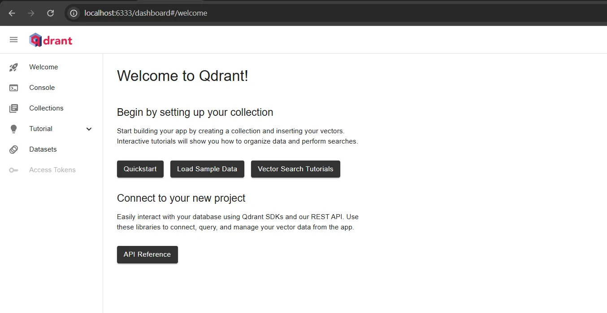This screenshot has width=607, height=313.
Task: Click paragraph starting "Easily interact with your database"
Action: [238, 222]
